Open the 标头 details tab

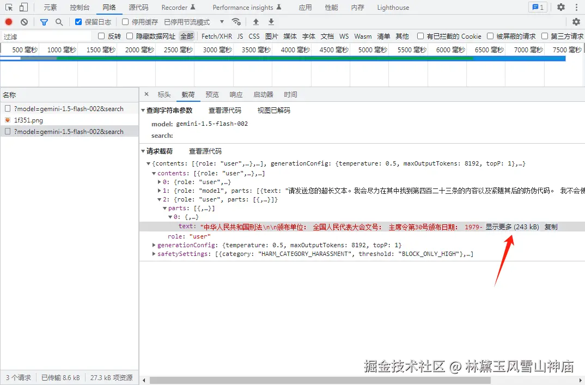[x=164, y=94]
